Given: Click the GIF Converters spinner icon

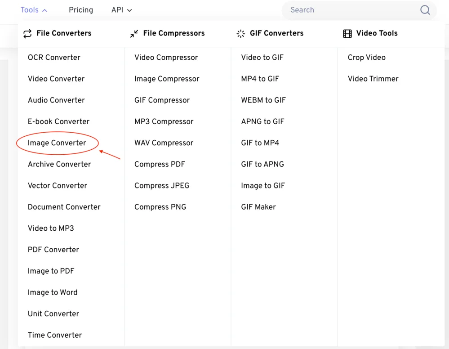Looking at the screenshot, I should (241, 34).
